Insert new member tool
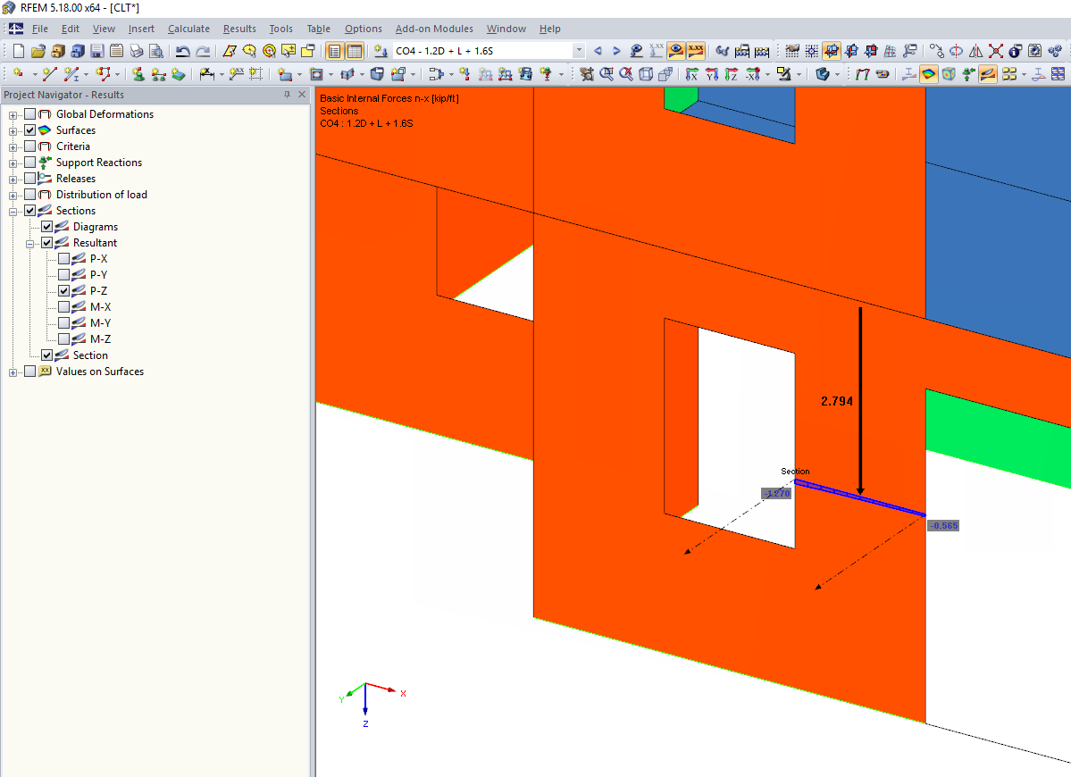 [x=71, y=74]
